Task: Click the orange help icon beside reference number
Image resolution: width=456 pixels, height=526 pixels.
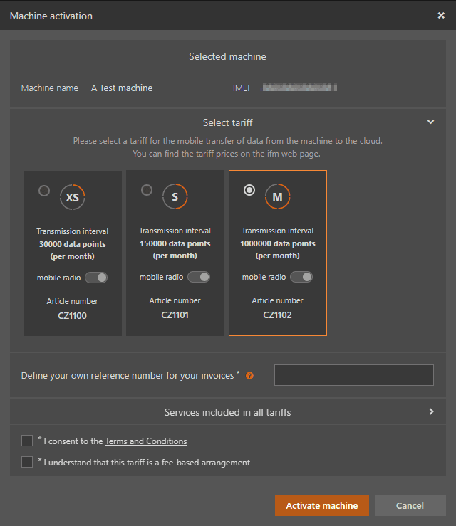Action: point(249,376)
